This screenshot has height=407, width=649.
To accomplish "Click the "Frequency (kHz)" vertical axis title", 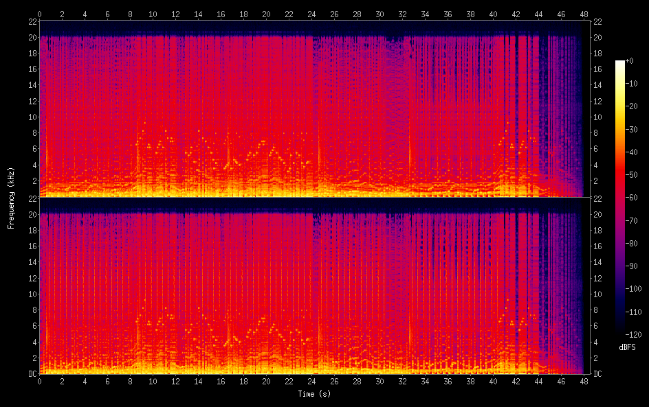I will pyautogui.click(x=11, y=197).
